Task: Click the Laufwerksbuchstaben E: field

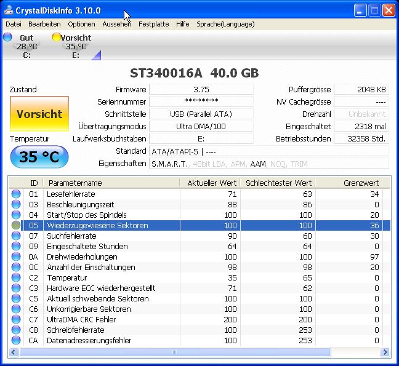Action: point(201,139)
